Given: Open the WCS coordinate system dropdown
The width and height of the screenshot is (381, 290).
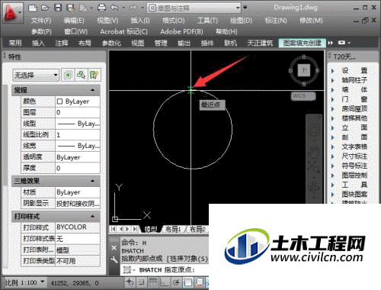Looking at the screenshot, I should coord(303,96).
